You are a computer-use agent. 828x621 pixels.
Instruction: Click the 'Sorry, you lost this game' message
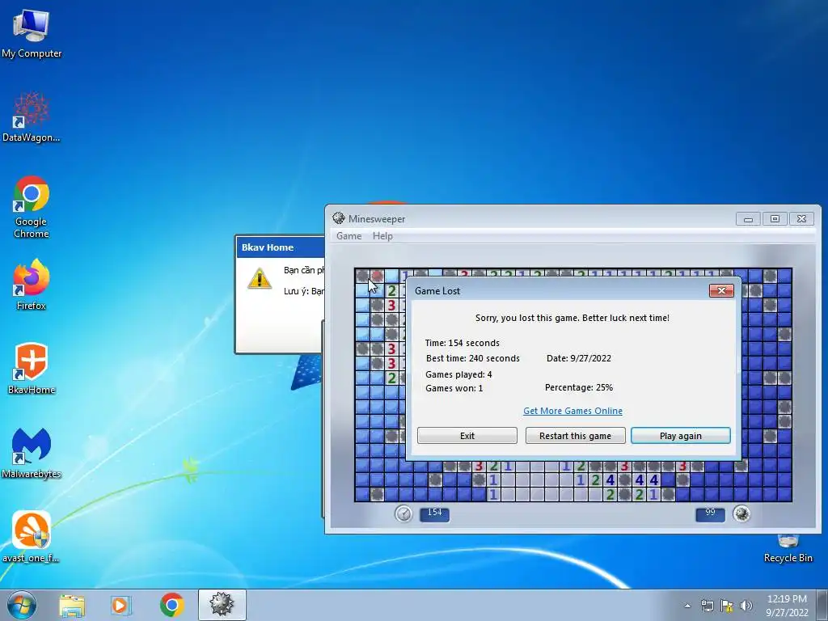572,318
